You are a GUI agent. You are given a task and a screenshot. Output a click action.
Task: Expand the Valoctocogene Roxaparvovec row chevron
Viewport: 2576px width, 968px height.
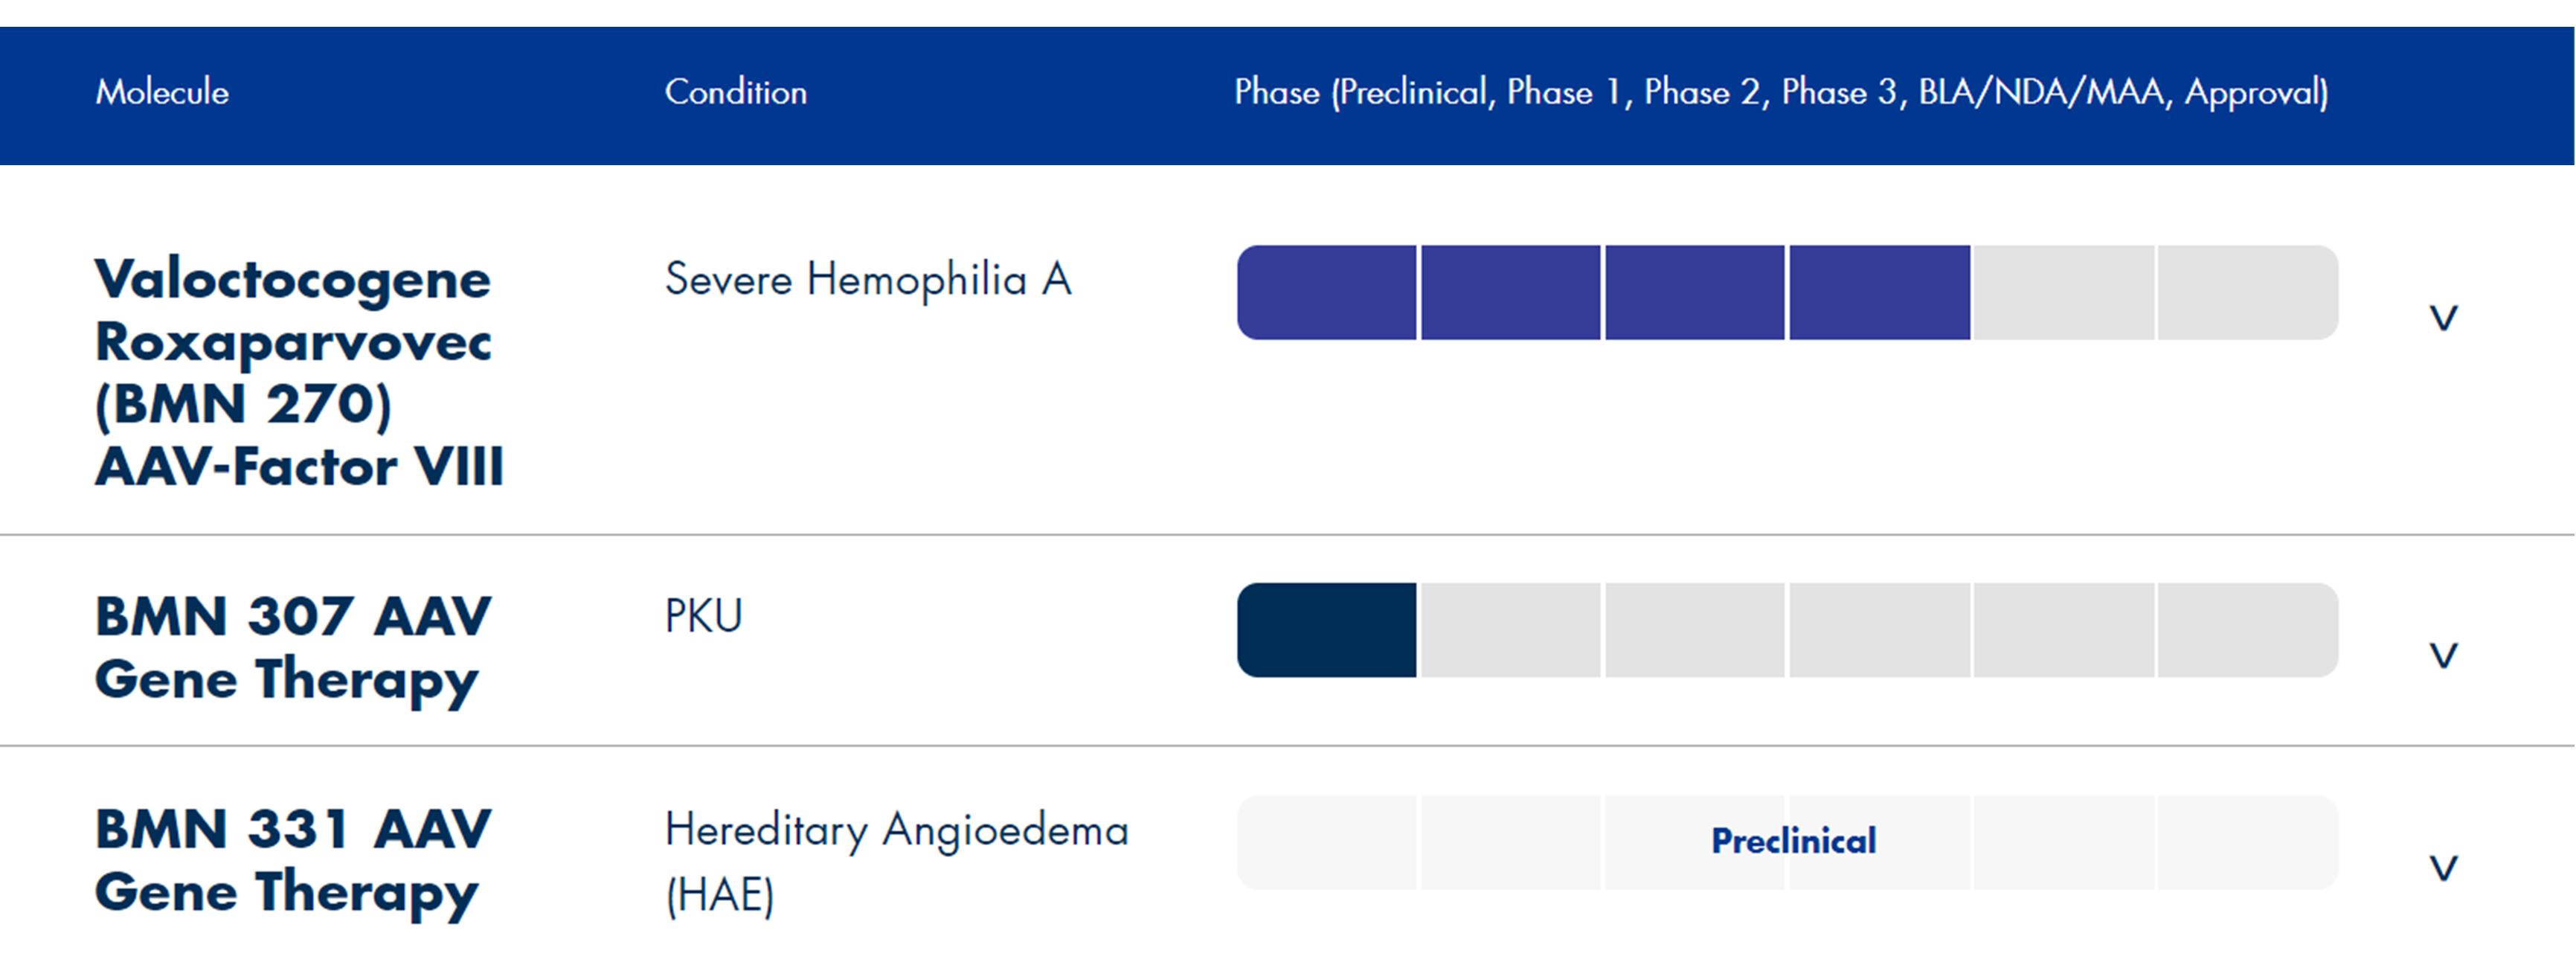(x=2443, y=318)
